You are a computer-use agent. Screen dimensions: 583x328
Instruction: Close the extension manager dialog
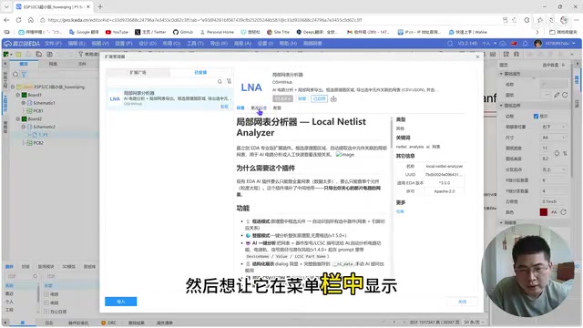point(477,56)
